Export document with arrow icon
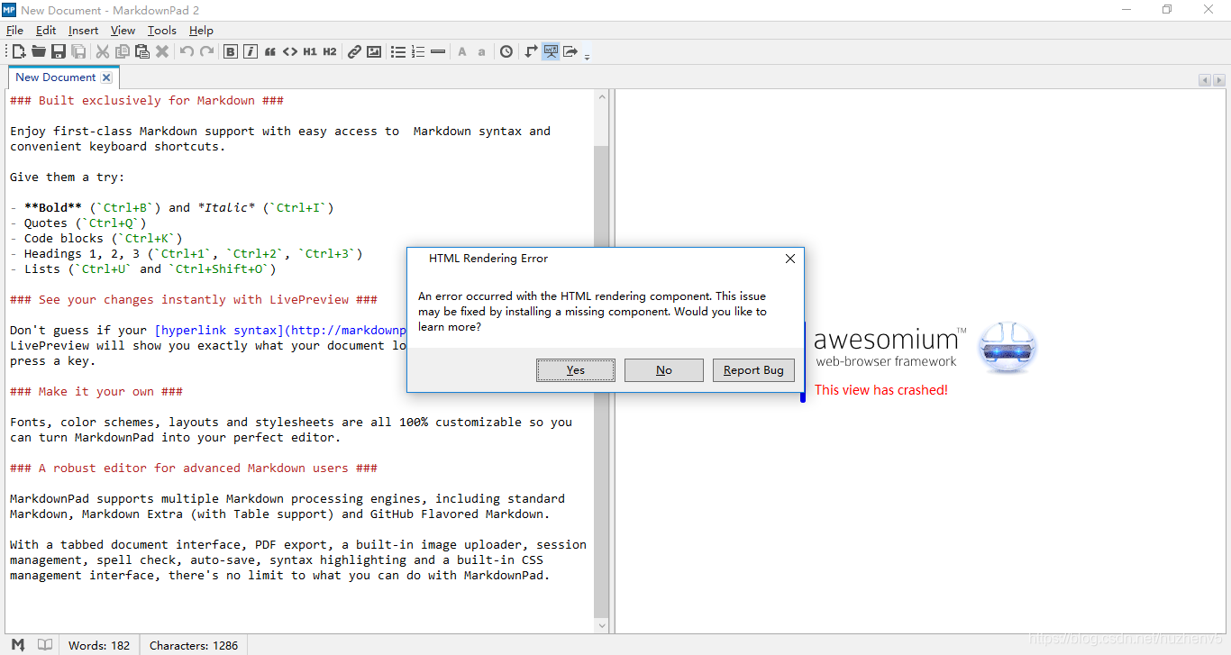 point(570,51)
